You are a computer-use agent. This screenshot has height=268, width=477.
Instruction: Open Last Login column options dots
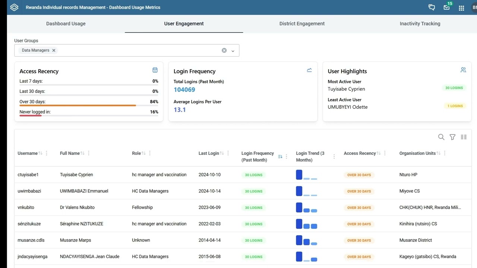[228, 153]
